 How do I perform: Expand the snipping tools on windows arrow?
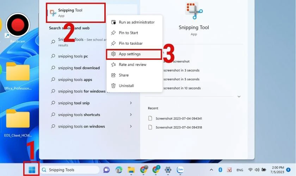[x=131, y=126]
